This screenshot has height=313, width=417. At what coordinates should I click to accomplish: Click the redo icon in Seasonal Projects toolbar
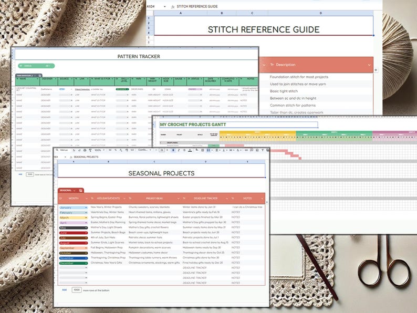click(79, 150)
